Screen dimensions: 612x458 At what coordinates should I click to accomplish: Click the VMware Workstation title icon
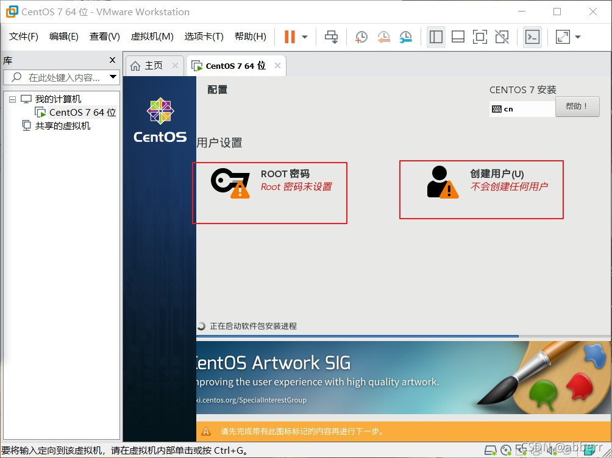coord(12,12)
